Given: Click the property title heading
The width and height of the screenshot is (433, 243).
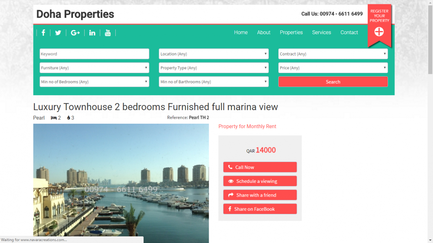Looking at the screenshot, I should pyautogui.click(x=155, y=107).
